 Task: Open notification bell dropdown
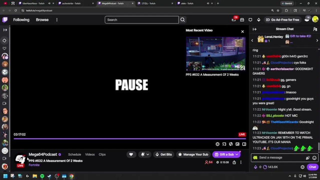pyautogui.click(x=145, y=154)
